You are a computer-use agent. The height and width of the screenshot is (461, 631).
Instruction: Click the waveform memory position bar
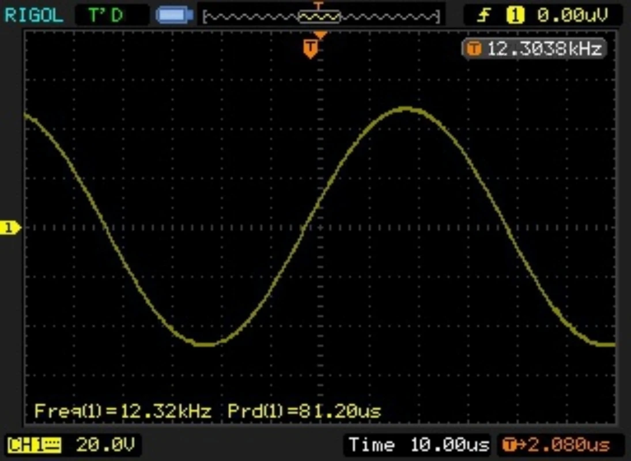pos(321,16)
